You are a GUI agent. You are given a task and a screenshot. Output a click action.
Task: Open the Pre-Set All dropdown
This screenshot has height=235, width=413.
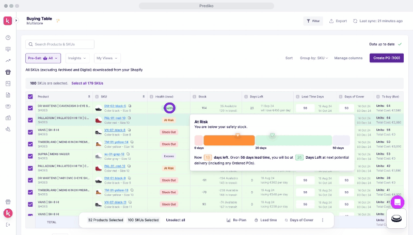[x=43, y=58]
